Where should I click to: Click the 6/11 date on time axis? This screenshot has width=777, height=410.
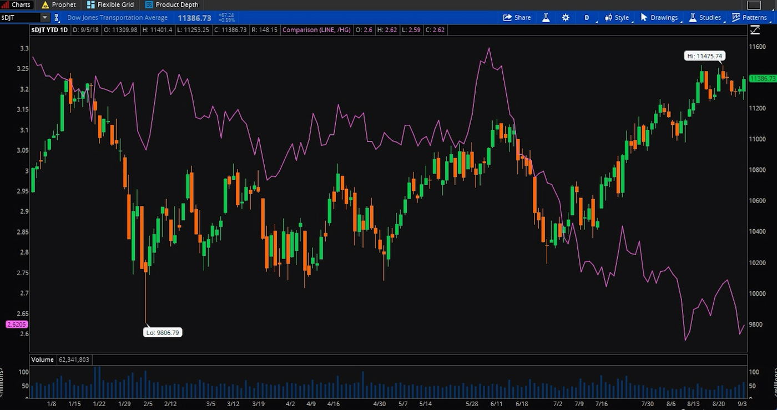pyautogui.click(x=497, y=404)
